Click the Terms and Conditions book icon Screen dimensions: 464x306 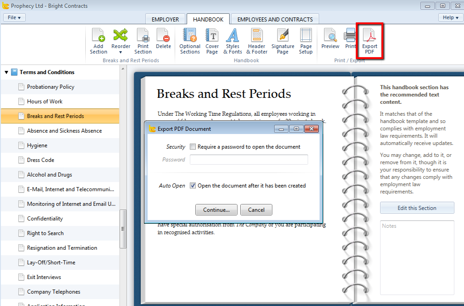pos(14,72)
